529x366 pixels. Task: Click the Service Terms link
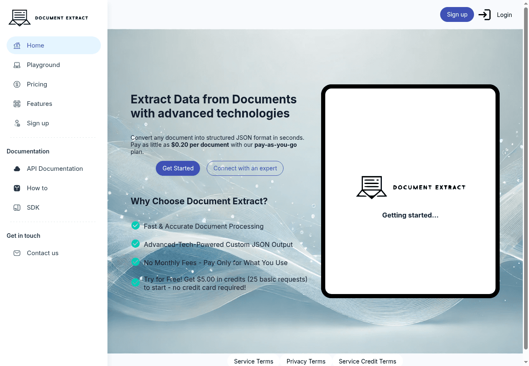tap(253, 361)
